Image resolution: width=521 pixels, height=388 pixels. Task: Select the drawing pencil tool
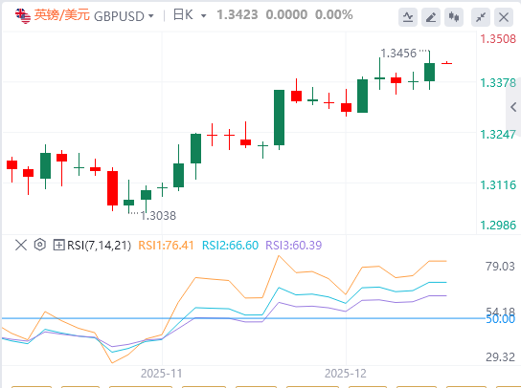(431, 17)
